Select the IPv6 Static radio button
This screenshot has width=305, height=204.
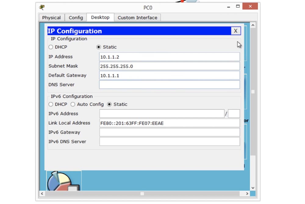(x=109, y=104)
